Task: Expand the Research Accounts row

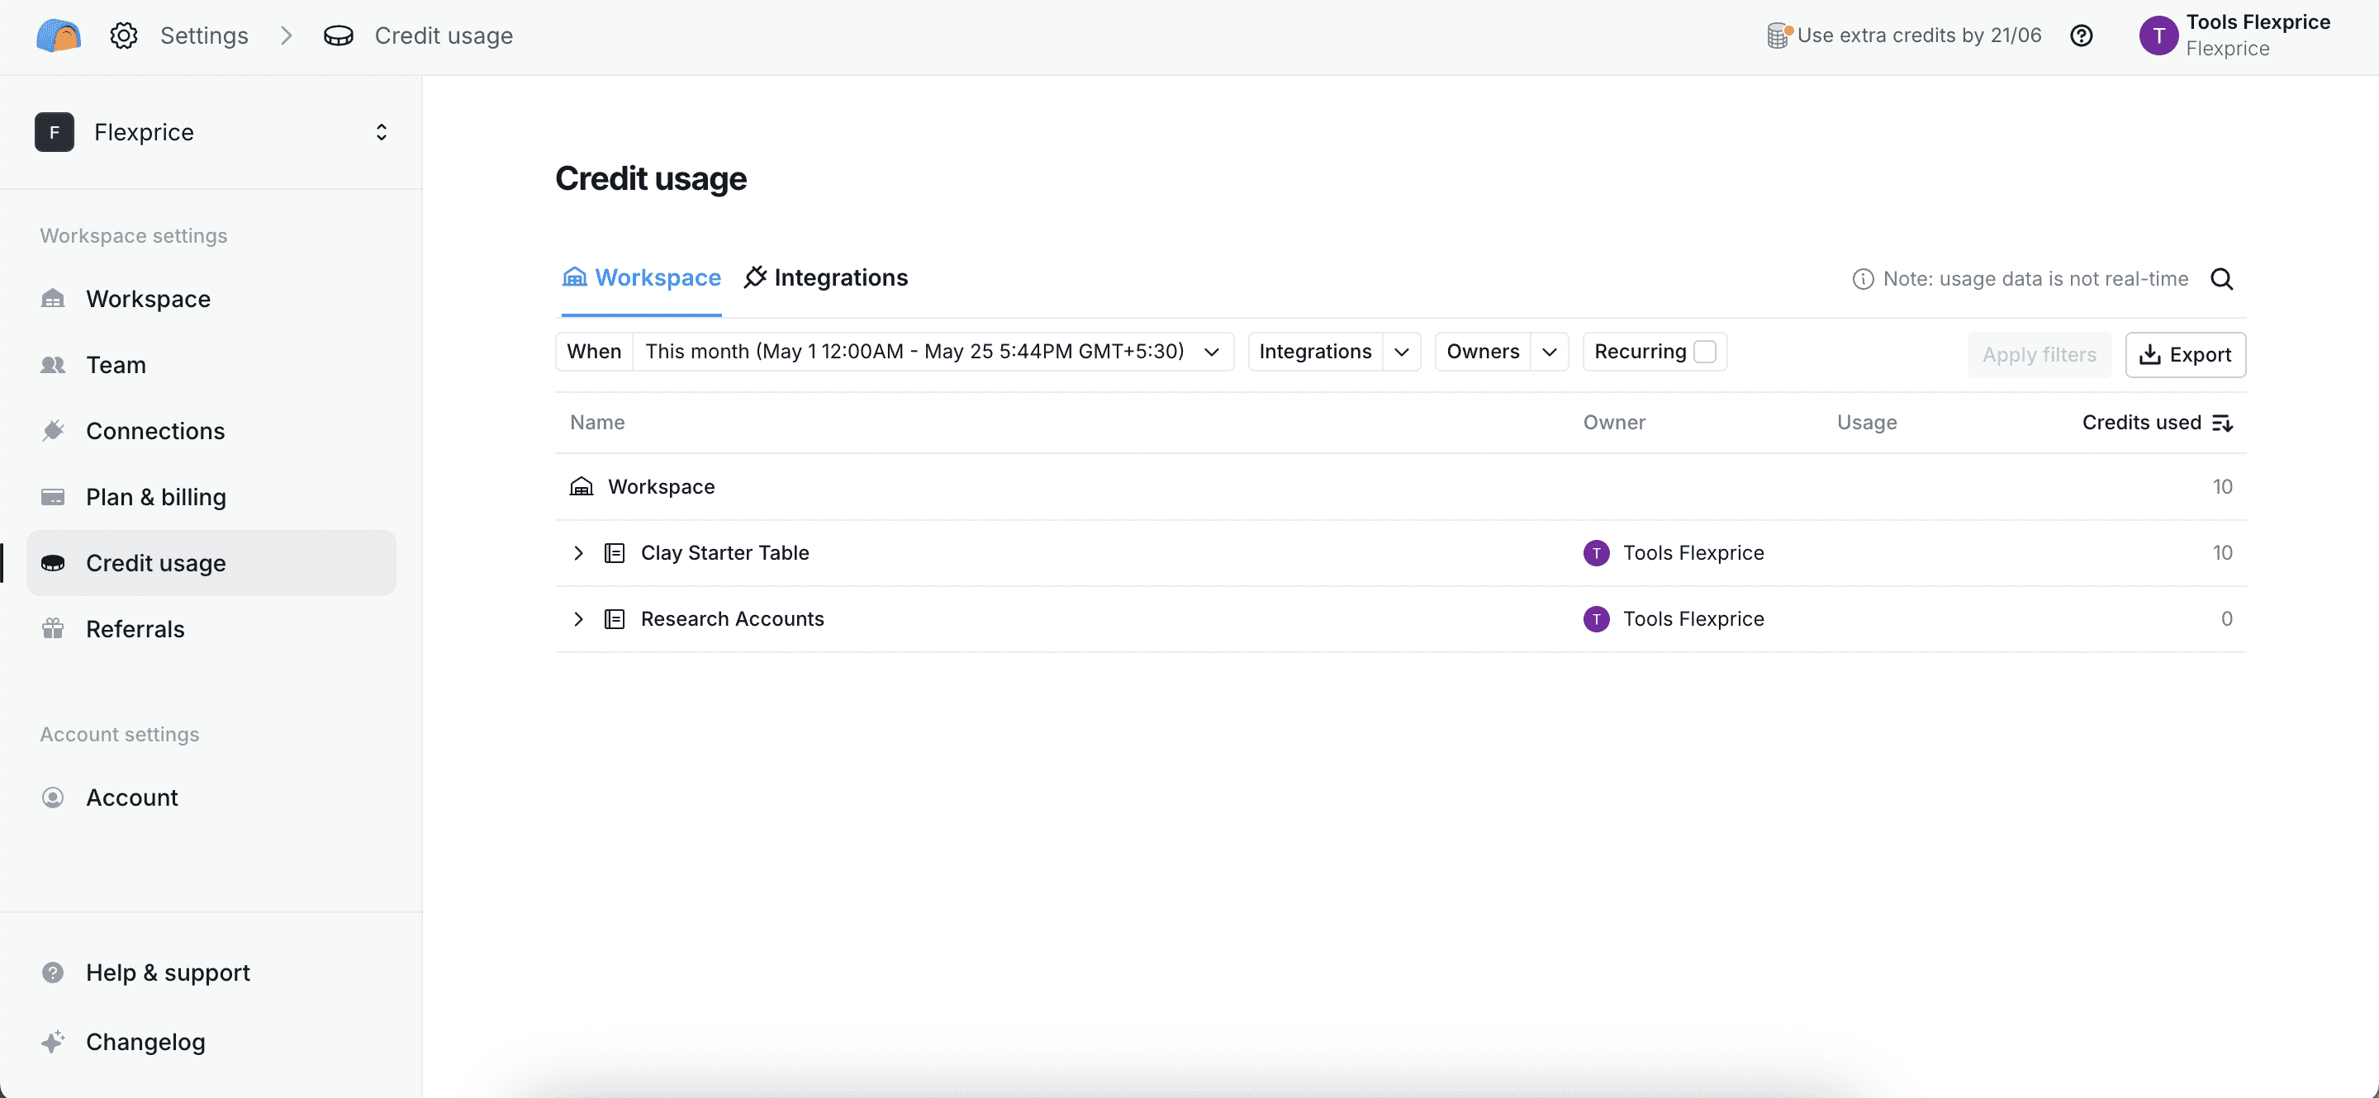Action: (x=578, y=619)
